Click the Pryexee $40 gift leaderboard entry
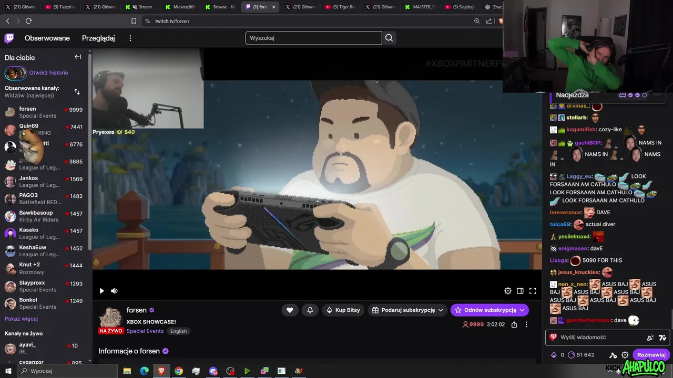The height and width of the screenshot is (378, 673). (114, 132)
